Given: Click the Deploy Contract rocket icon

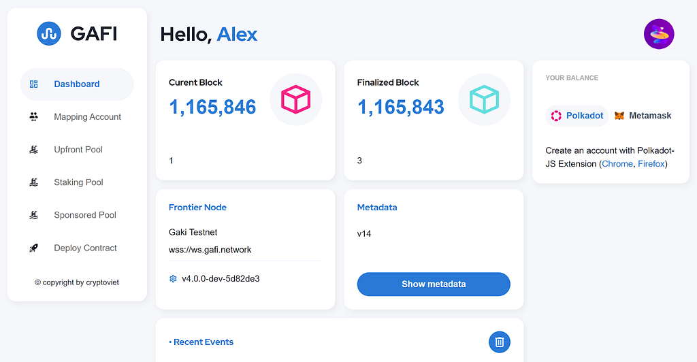Looking at the screenshot, I should point(34,248).
